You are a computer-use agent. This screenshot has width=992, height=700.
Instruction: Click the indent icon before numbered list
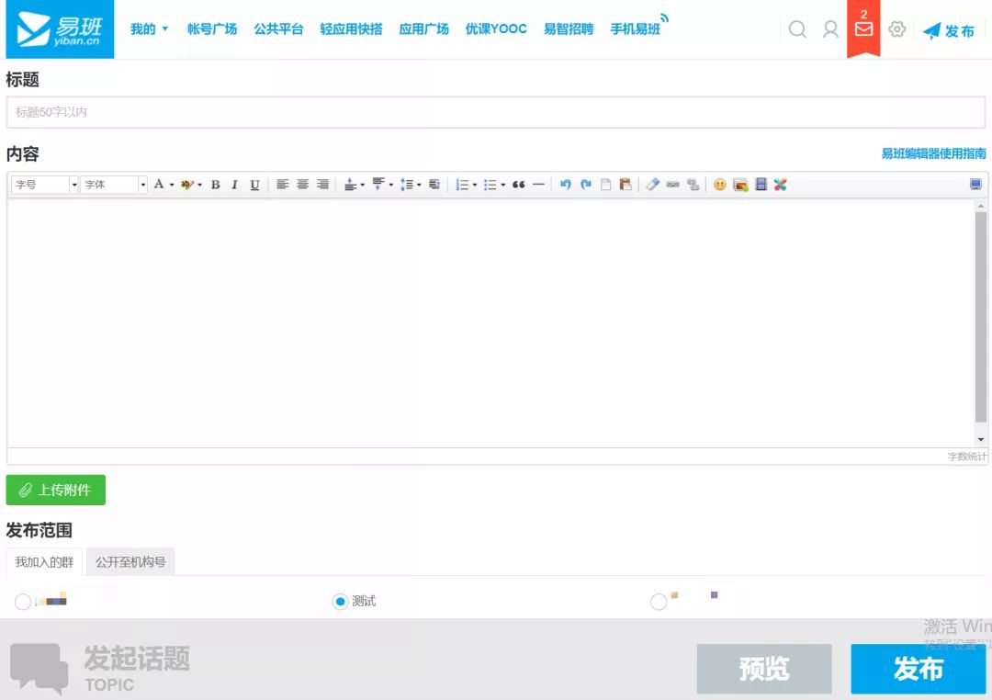point(434,184)
